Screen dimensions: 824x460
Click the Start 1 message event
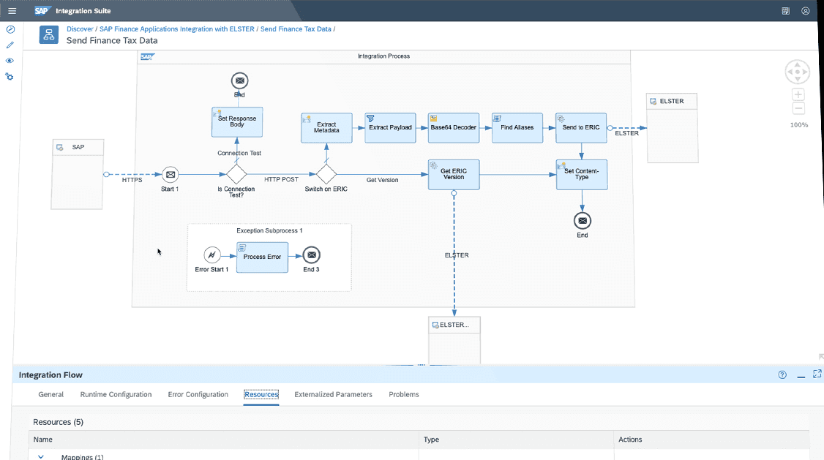pyautogui.click(x=170, y=174)
